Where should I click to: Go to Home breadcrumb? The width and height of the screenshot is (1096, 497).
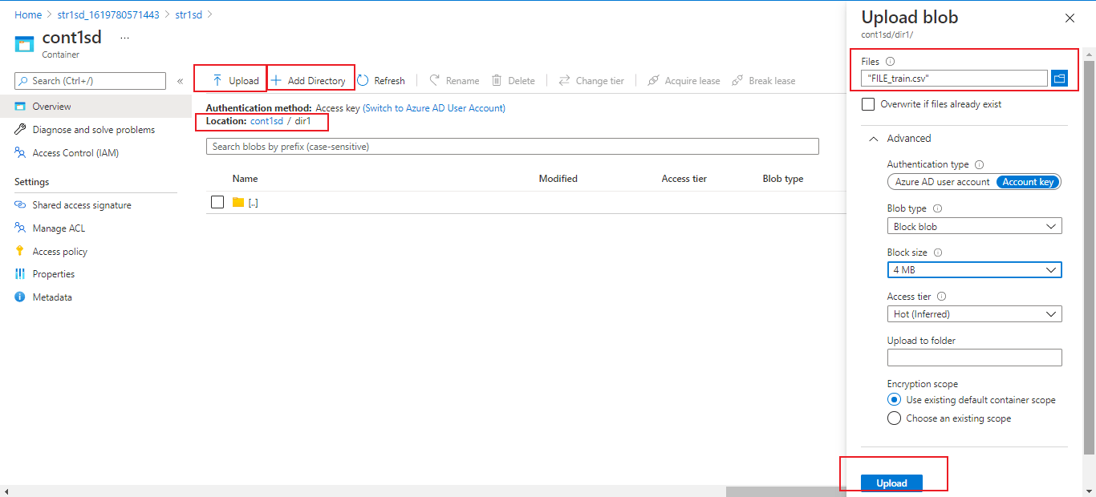28,14
